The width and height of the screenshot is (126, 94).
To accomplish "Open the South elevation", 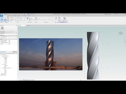I will tap(6, 72).
